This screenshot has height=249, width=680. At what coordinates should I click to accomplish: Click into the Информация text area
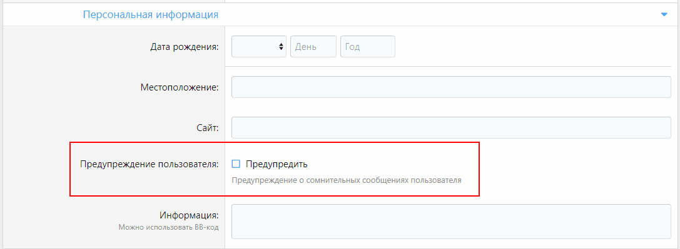451,222
